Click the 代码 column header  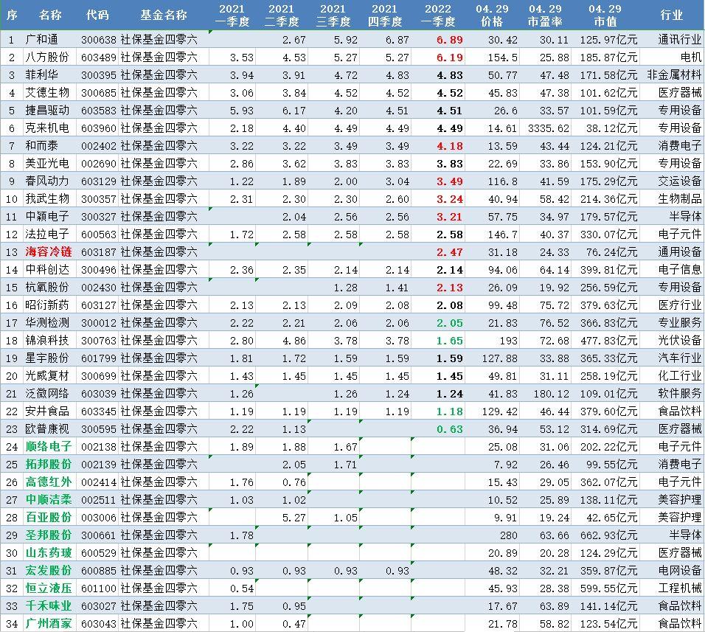click(x=97, y=15)
